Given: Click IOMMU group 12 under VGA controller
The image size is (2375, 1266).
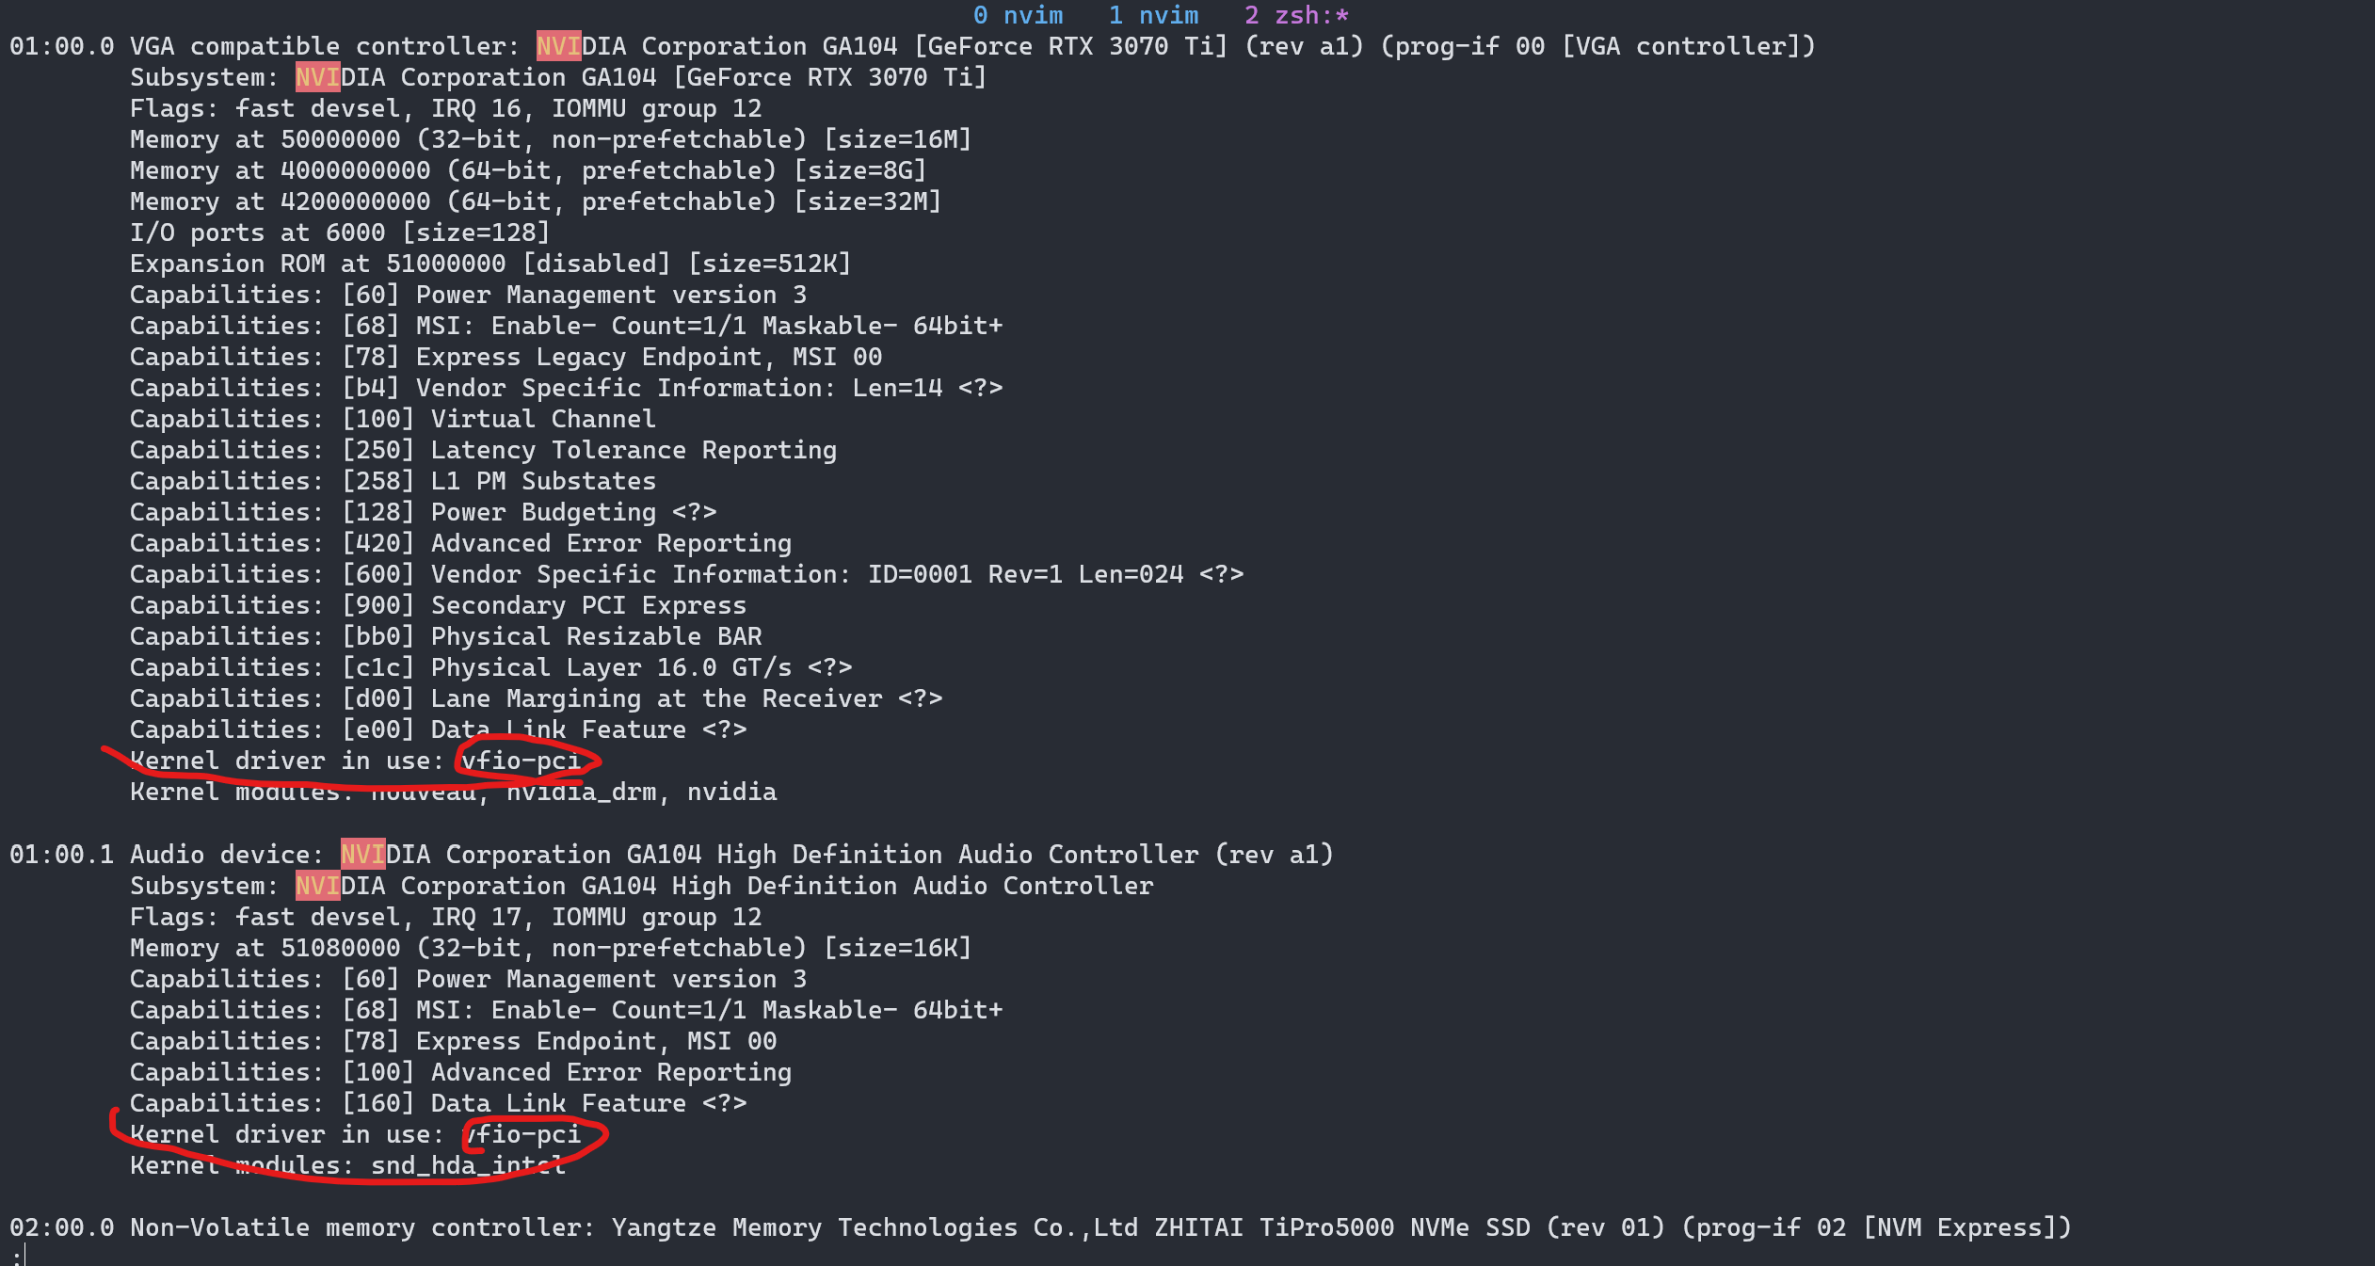Looking at the screenshot, I should (x=656, y=108).
